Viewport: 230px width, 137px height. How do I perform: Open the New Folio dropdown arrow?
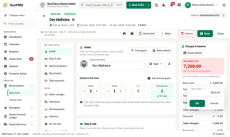click(149, 5)
